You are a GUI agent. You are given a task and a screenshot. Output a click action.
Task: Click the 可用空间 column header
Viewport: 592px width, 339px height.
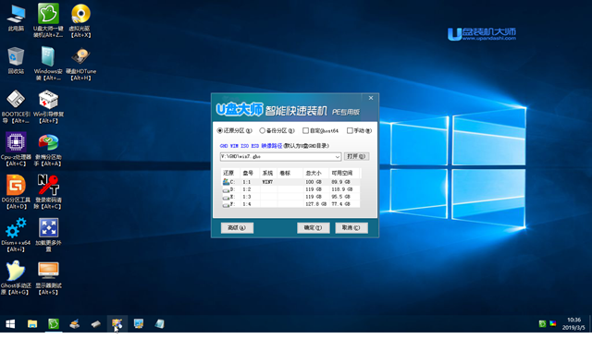344,173
